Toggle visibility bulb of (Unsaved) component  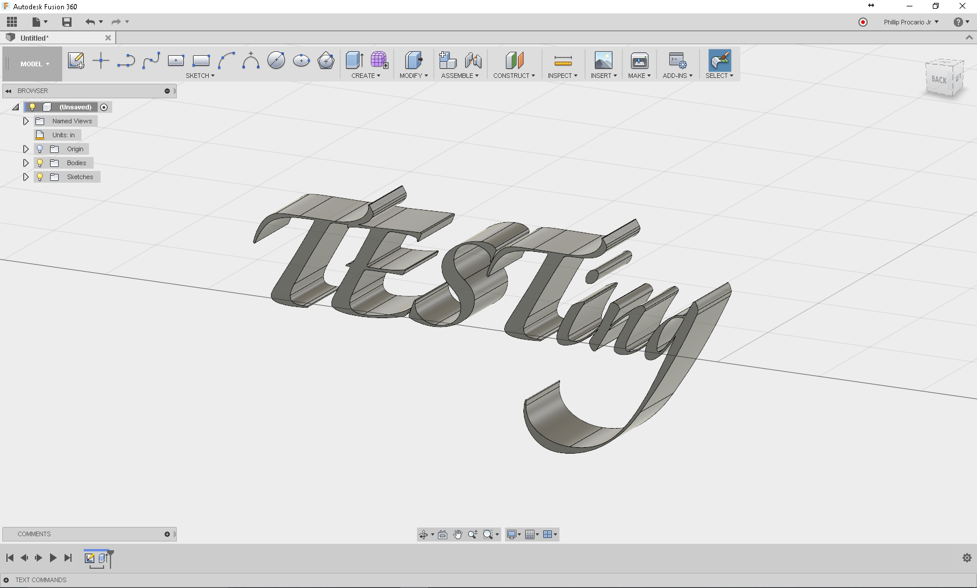32,107
